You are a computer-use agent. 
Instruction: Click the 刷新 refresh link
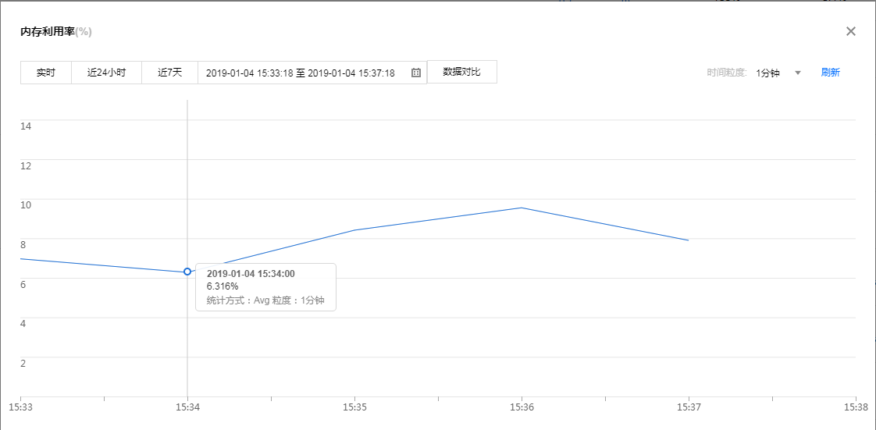tap(830, 73)
